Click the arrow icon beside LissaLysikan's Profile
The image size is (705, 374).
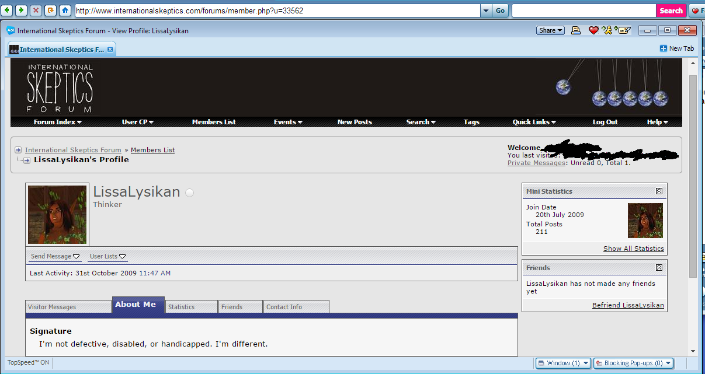tap(27, 160)
